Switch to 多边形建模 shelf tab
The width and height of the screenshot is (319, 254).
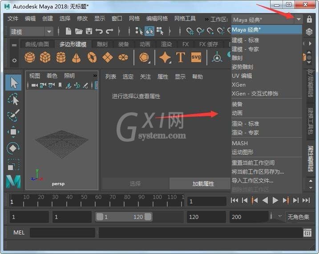click(73, 44)
